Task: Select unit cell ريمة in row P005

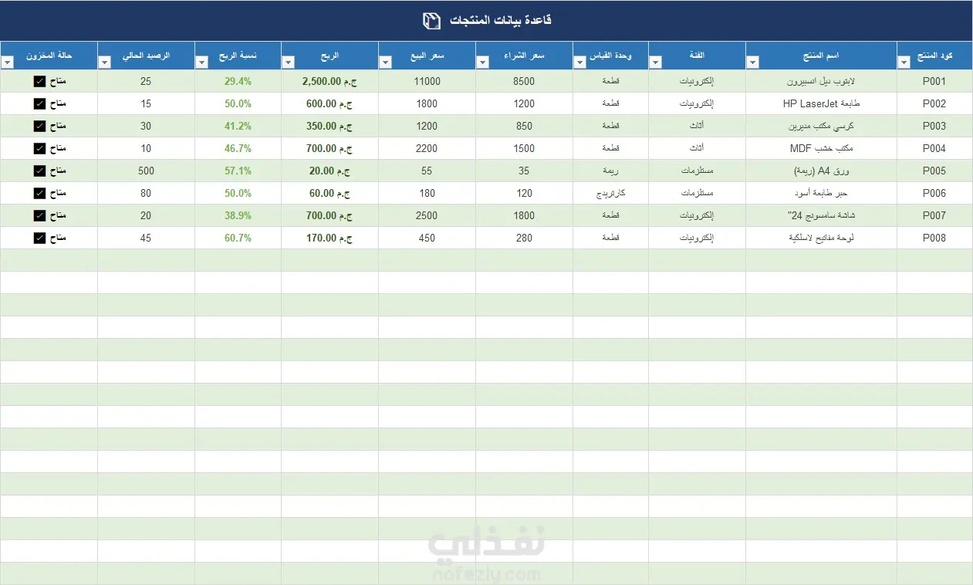Action: click(x=610, y=171)
